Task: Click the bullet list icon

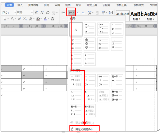Action: 63,12
